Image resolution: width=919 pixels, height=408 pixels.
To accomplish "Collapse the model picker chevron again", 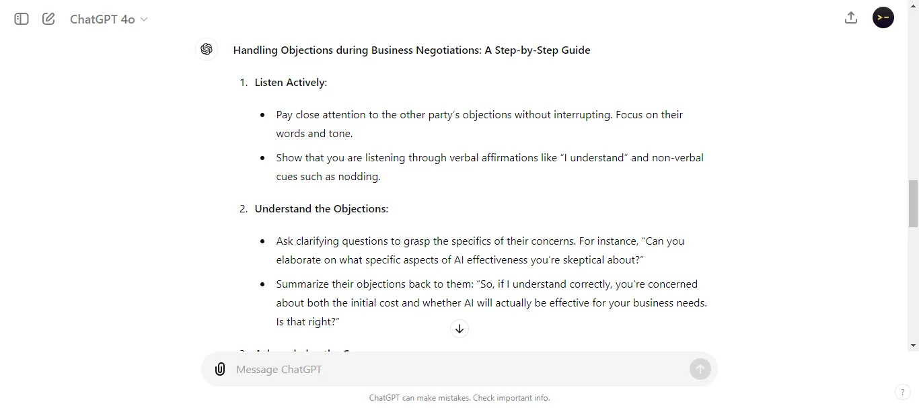I will coord(144,20).
